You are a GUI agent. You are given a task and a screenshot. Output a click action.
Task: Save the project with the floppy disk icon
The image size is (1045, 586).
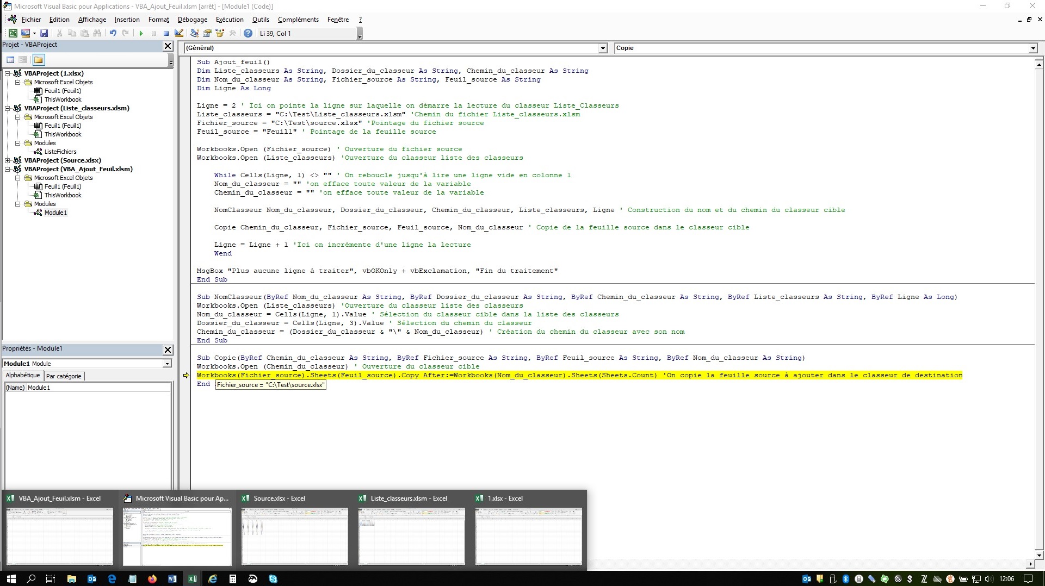coord(44,33)
